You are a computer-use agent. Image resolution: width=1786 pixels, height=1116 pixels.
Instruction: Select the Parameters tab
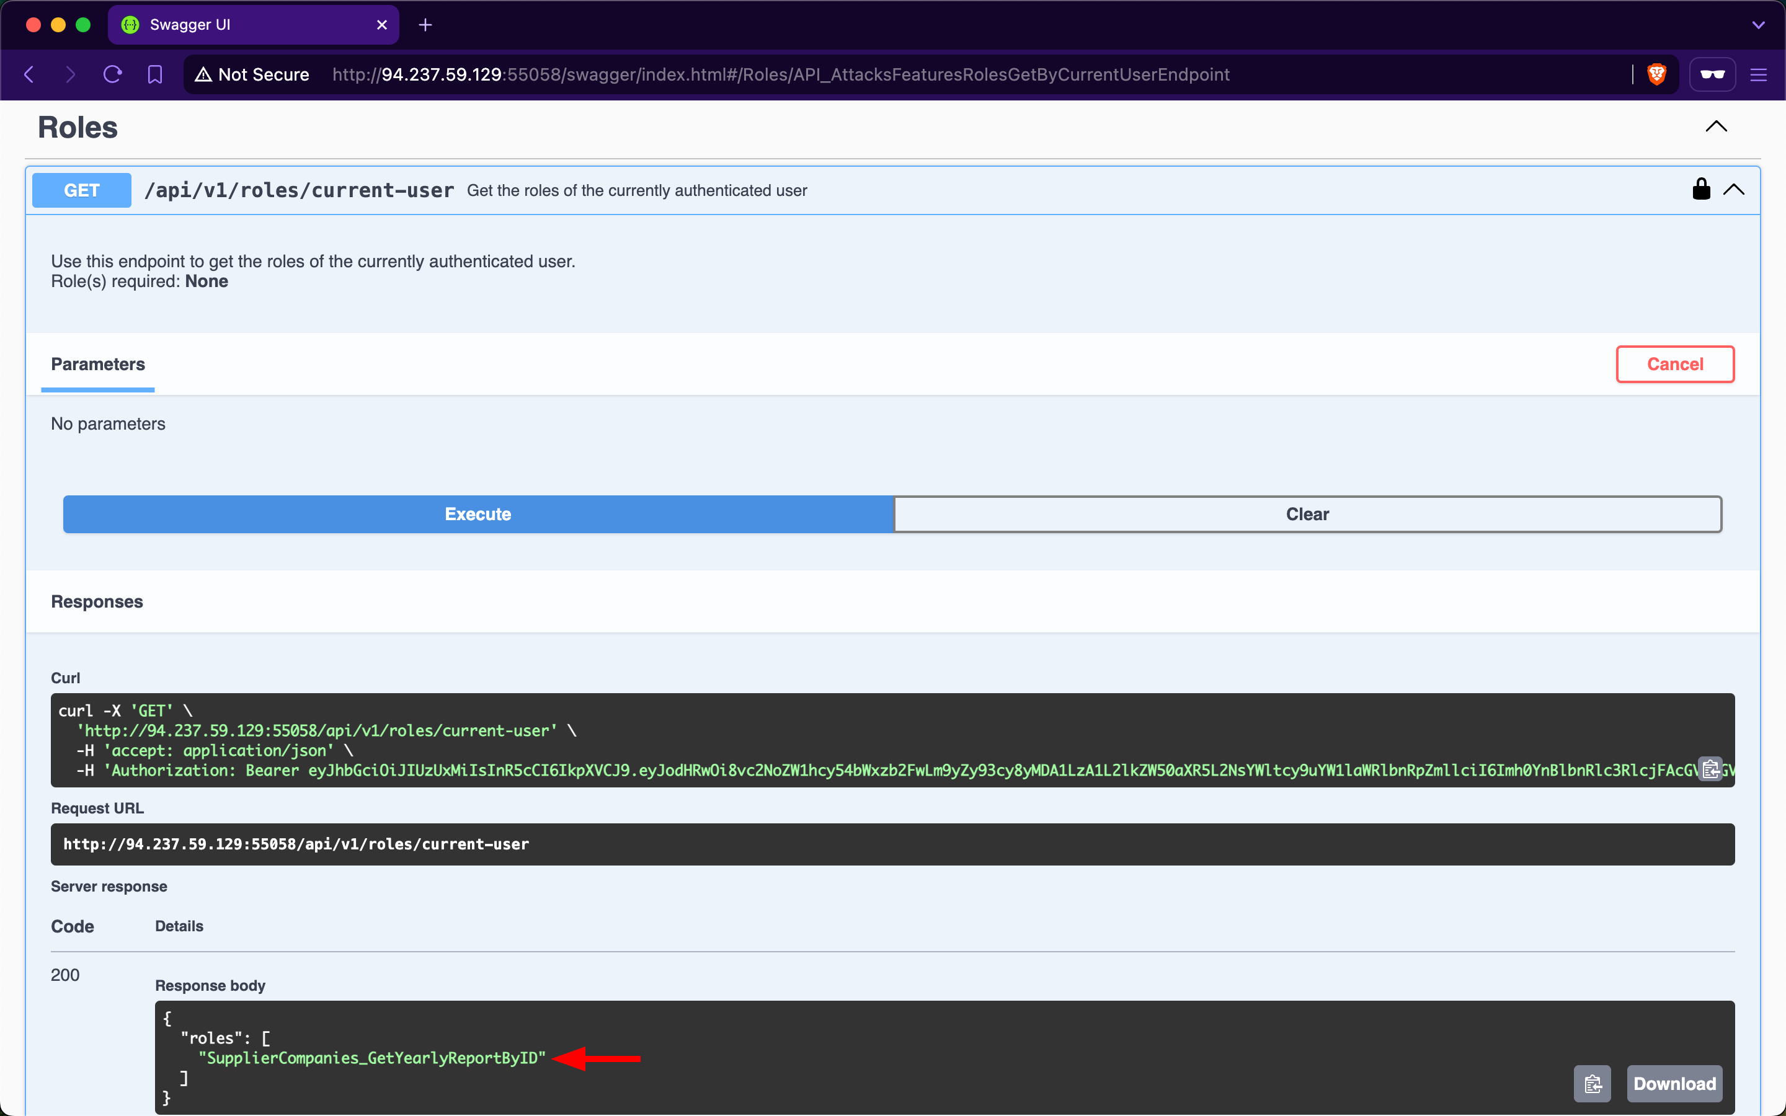98,364
